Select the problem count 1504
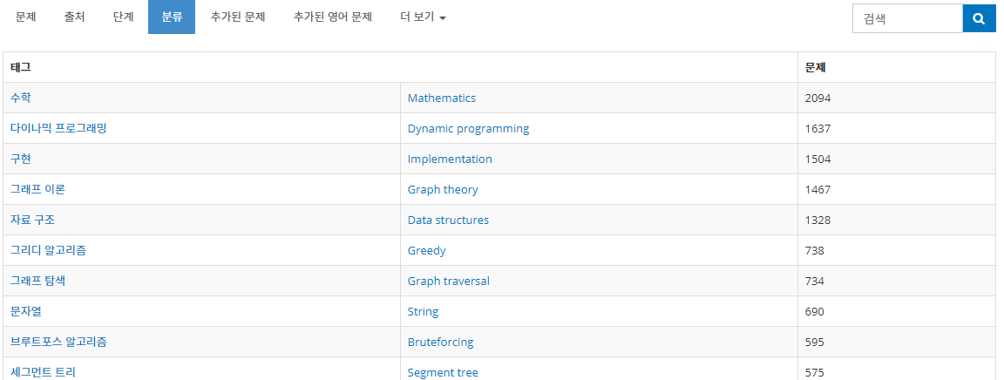Screen dimensions: 1004x380 [817, 159]
